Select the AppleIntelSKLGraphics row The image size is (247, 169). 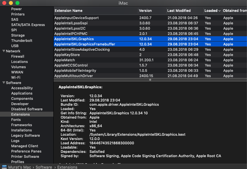[x=150, y=39]
